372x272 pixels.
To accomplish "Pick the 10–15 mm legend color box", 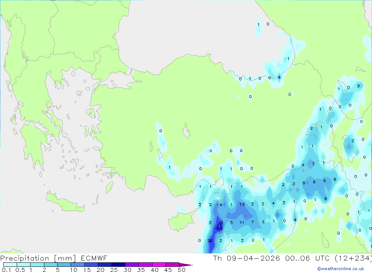I will 78,265.
